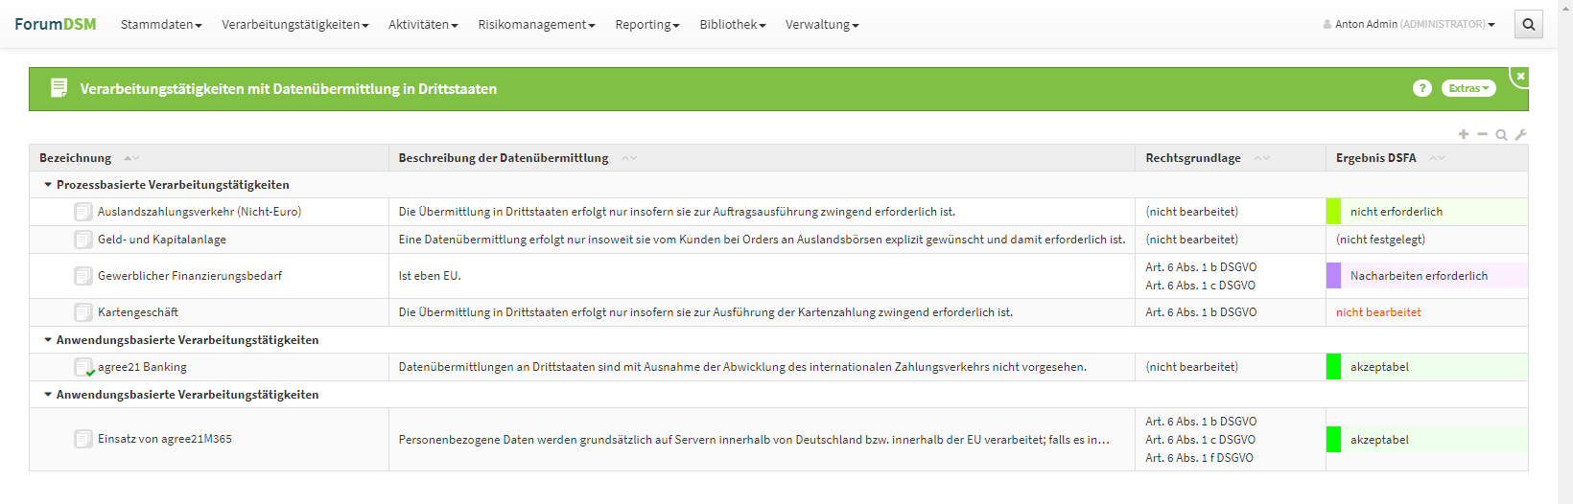The height and width of the screenshot is (504, 1573).
Task: Open the Stammdaten menu
Action: pyautogui.click(x=161, y=25)
